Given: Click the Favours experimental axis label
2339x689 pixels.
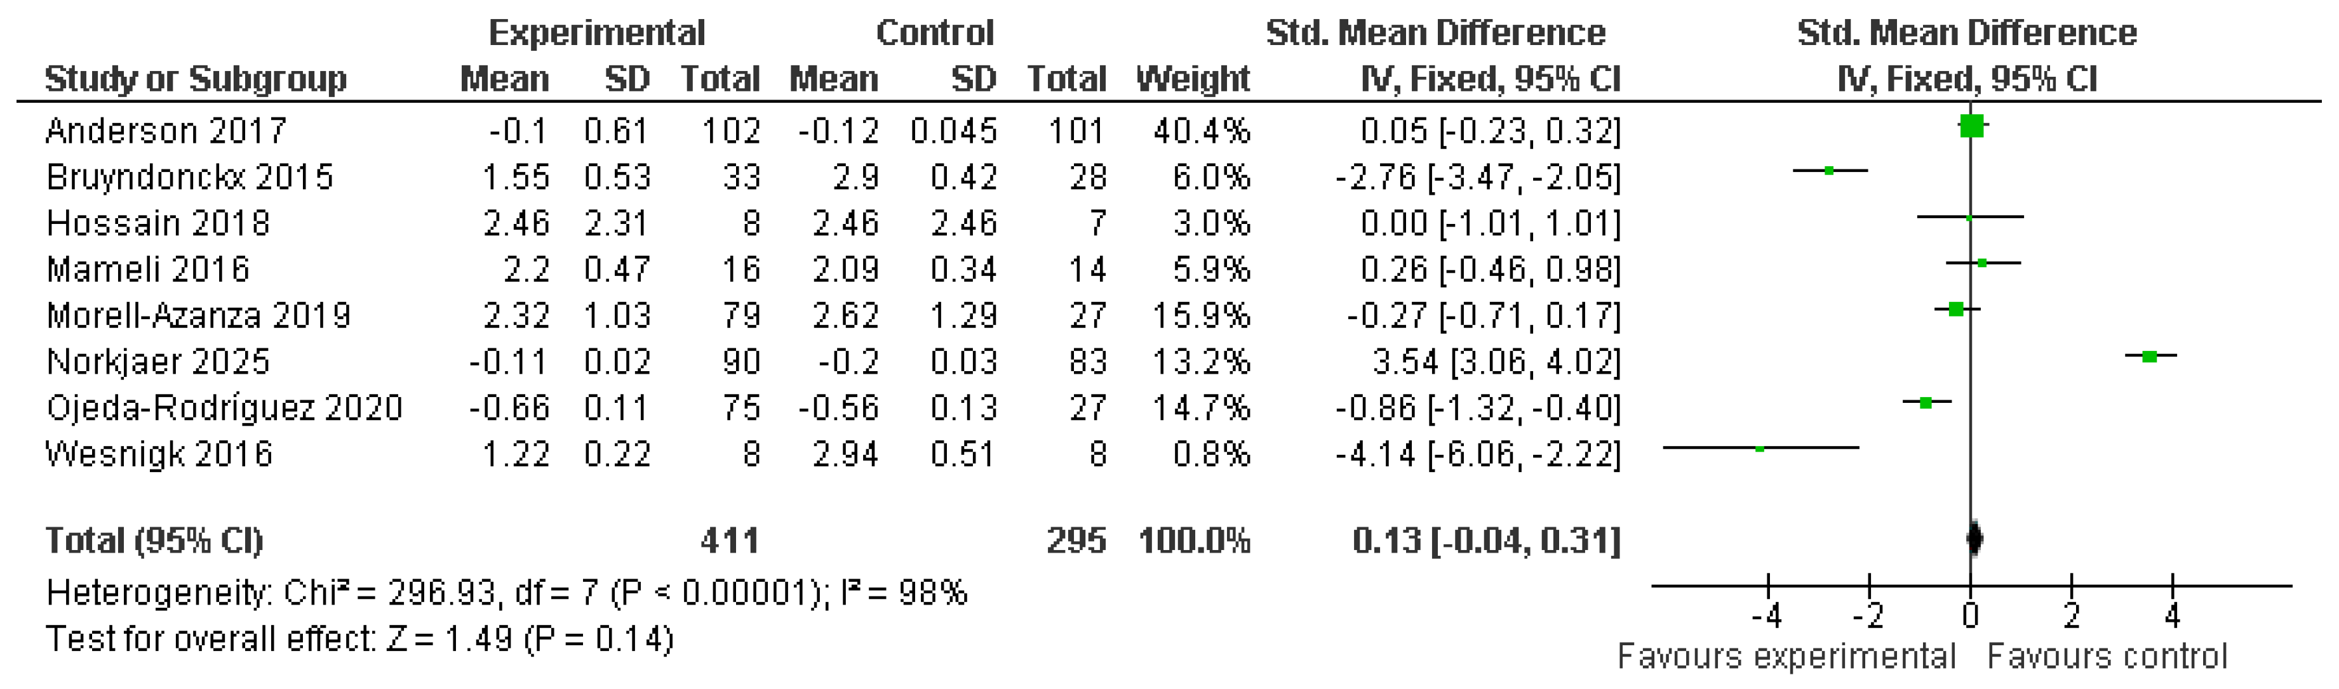Looking at the screenshot, I should pos(1786,657).
